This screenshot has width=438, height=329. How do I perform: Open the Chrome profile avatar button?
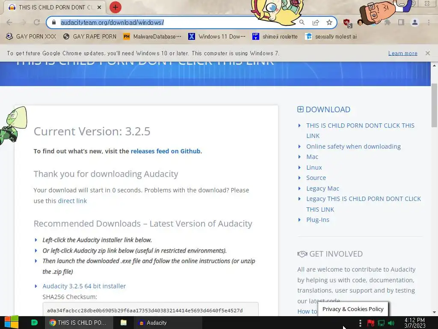coord(415,22)
